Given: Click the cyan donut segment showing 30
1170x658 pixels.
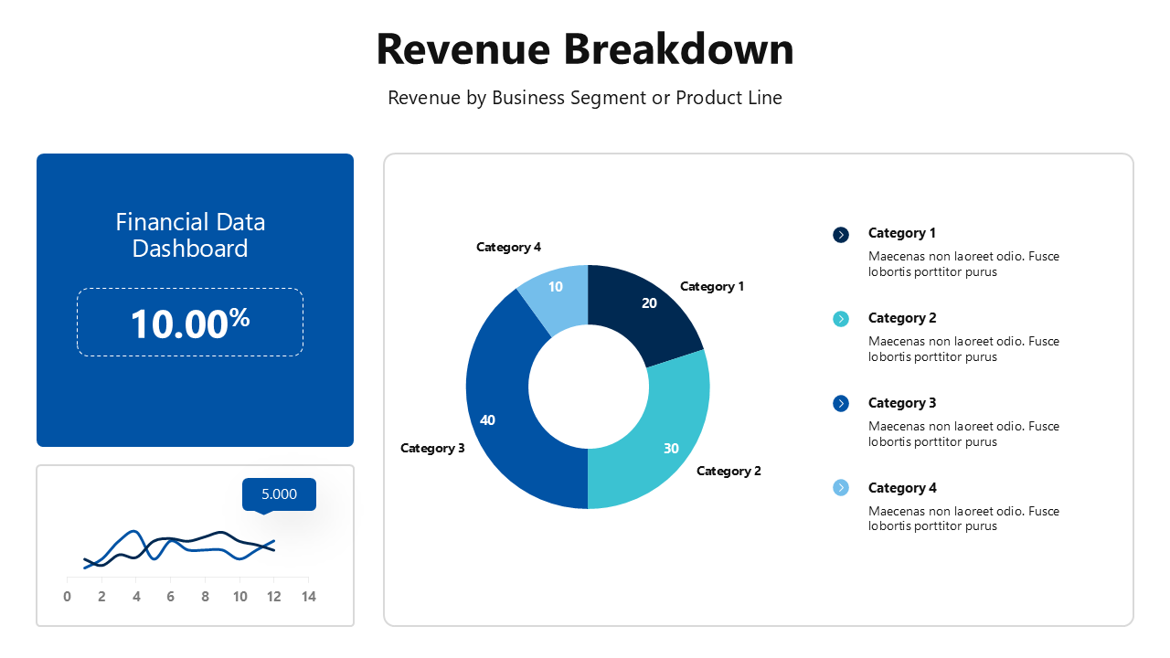Looking at the screenshot, I should click(670, 448).
